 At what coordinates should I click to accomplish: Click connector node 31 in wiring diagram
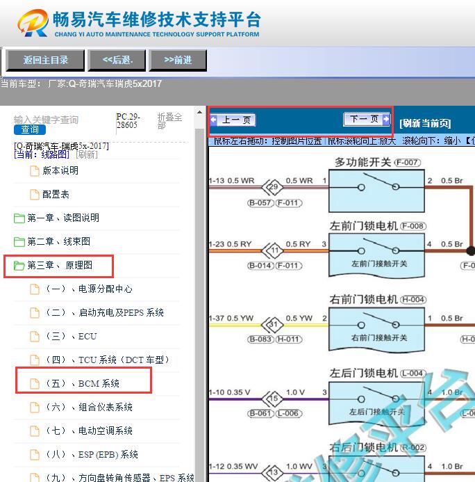(273, 324)
